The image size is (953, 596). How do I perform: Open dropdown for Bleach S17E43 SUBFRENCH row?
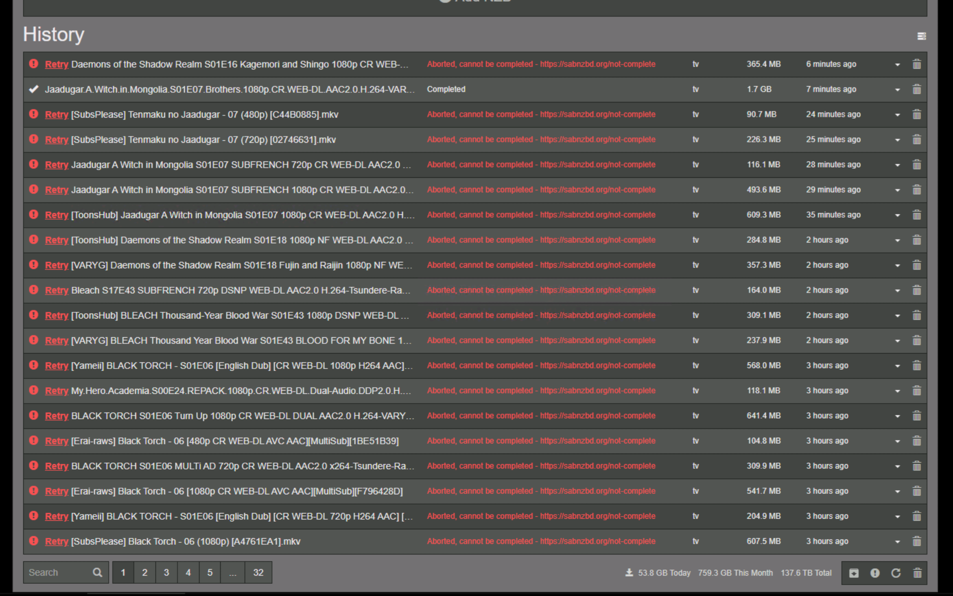pyautogui.click(x=897, y=291)
